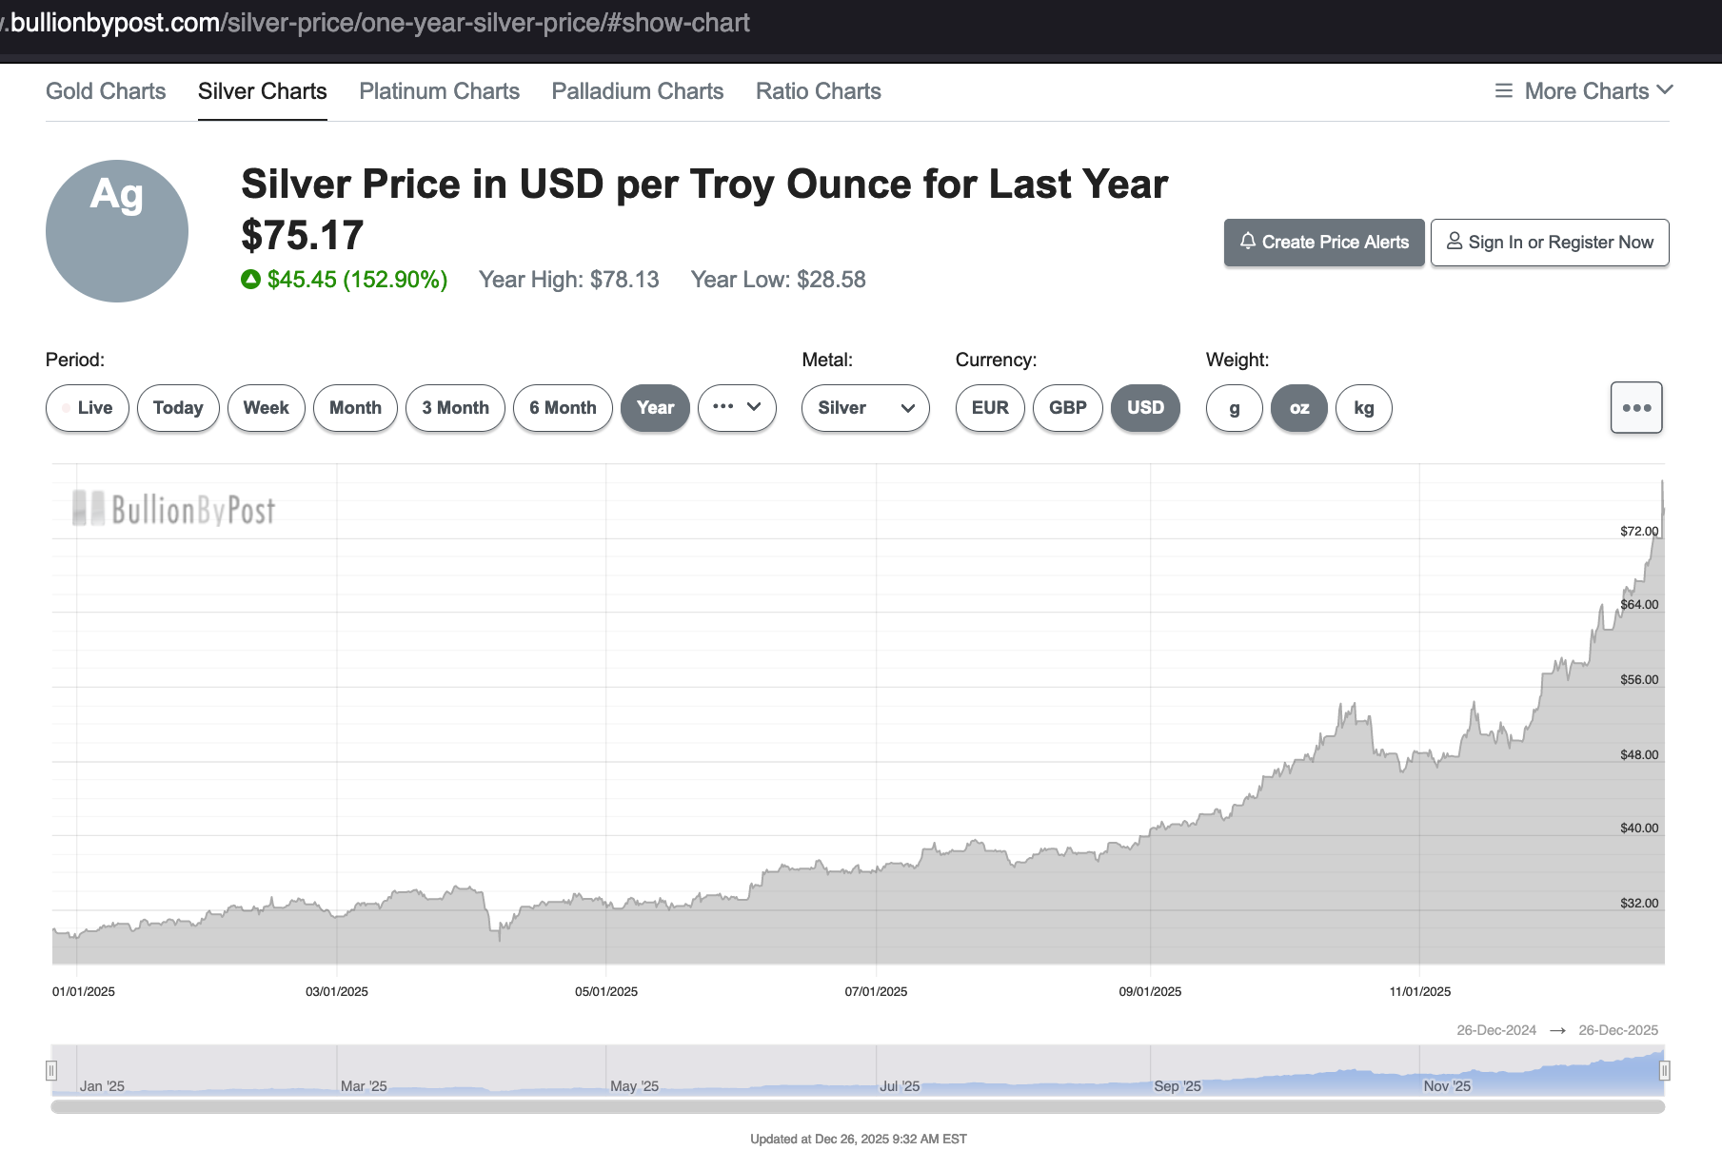Open the Metal dropdown showing Silver
The height and width of the screenshot is (1150, 1722).
(x=864, y=408)
